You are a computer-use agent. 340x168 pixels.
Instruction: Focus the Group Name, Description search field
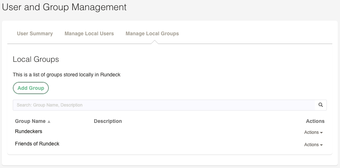tap(164, 105)
